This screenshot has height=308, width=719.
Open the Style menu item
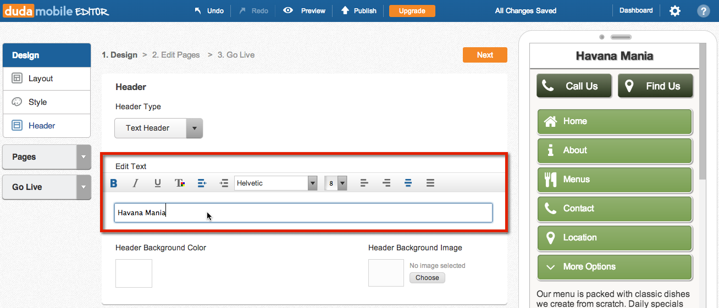pyautogui.click(x=47, y=102)
